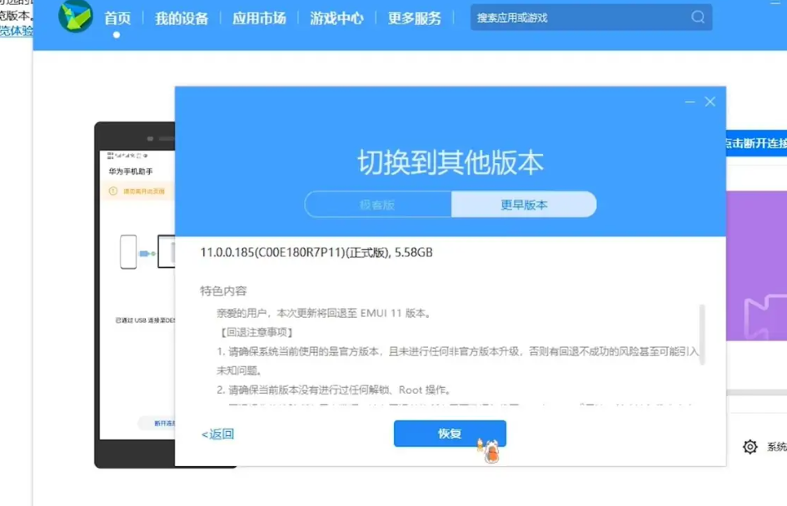Click the orange warning icon in phone preview
Screen dimensions: 787x506
113,191
